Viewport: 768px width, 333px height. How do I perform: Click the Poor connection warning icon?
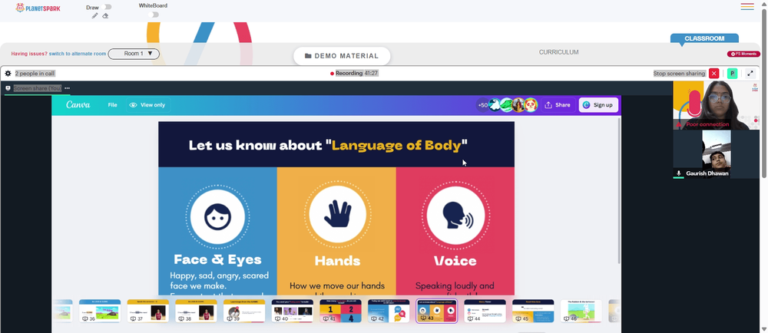point(680,125)
